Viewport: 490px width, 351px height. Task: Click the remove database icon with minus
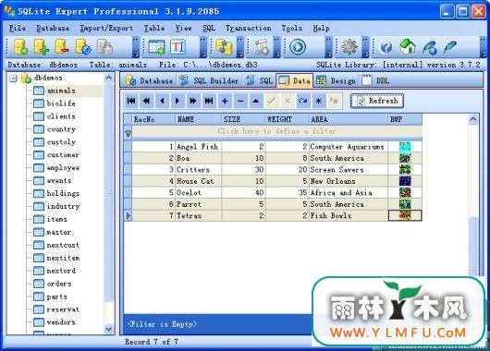pos(62,47)
